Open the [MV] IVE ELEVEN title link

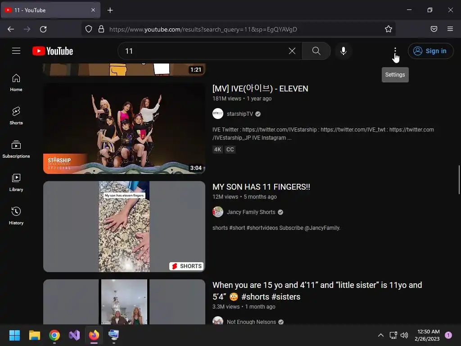click(x=260, y=89)
